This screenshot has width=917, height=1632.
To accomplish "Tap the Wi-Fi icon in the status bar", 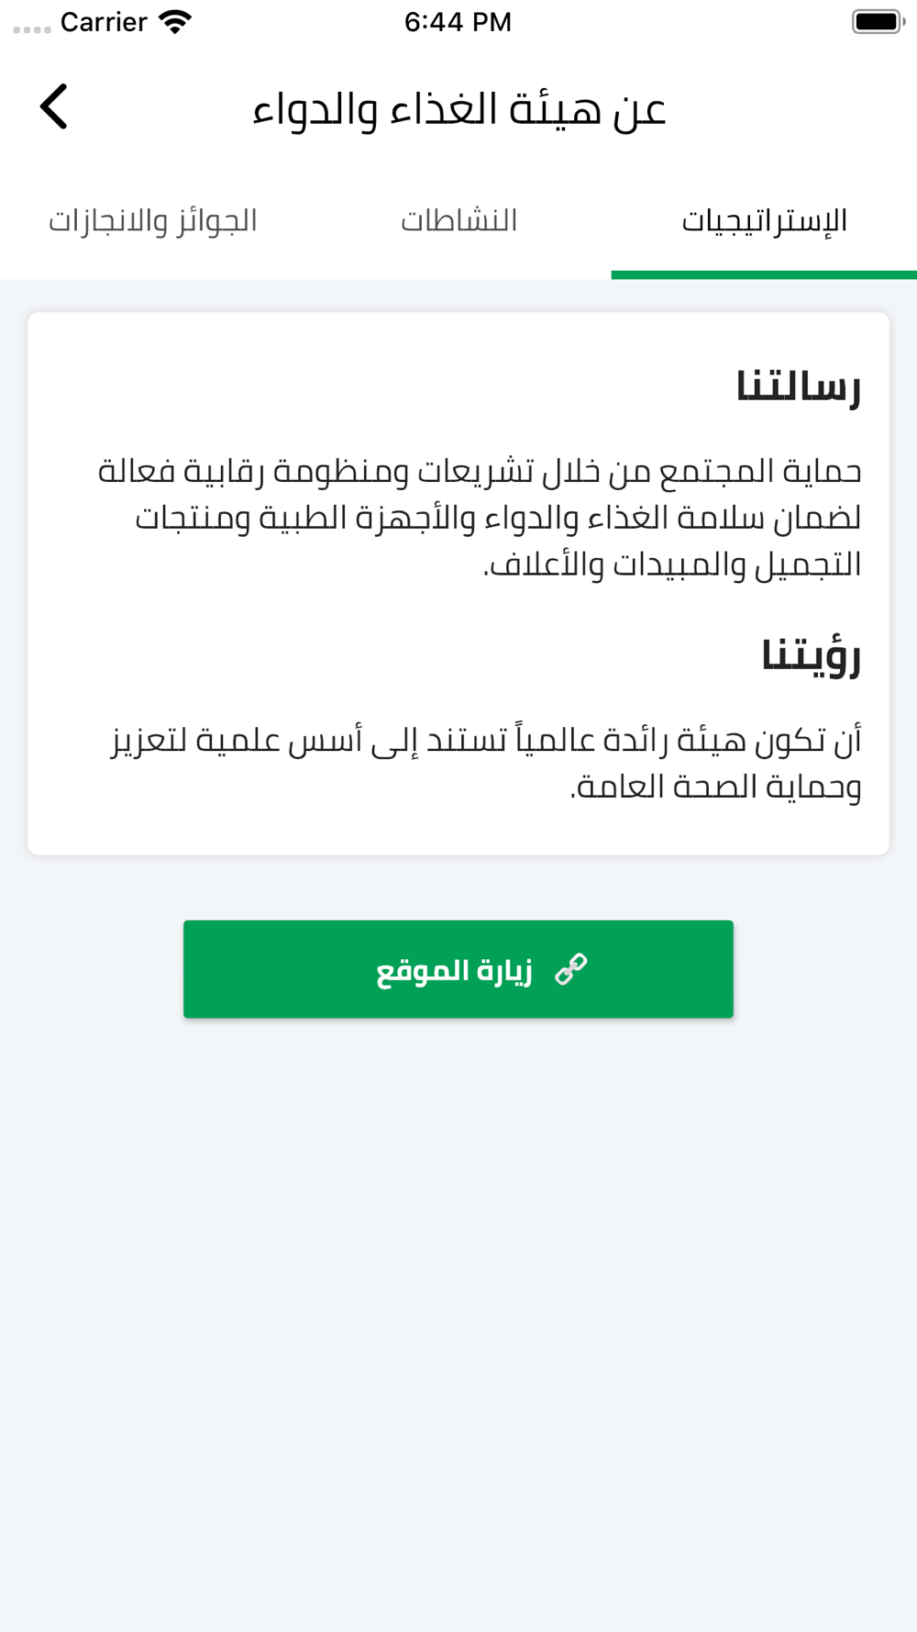I will (174, 22).
